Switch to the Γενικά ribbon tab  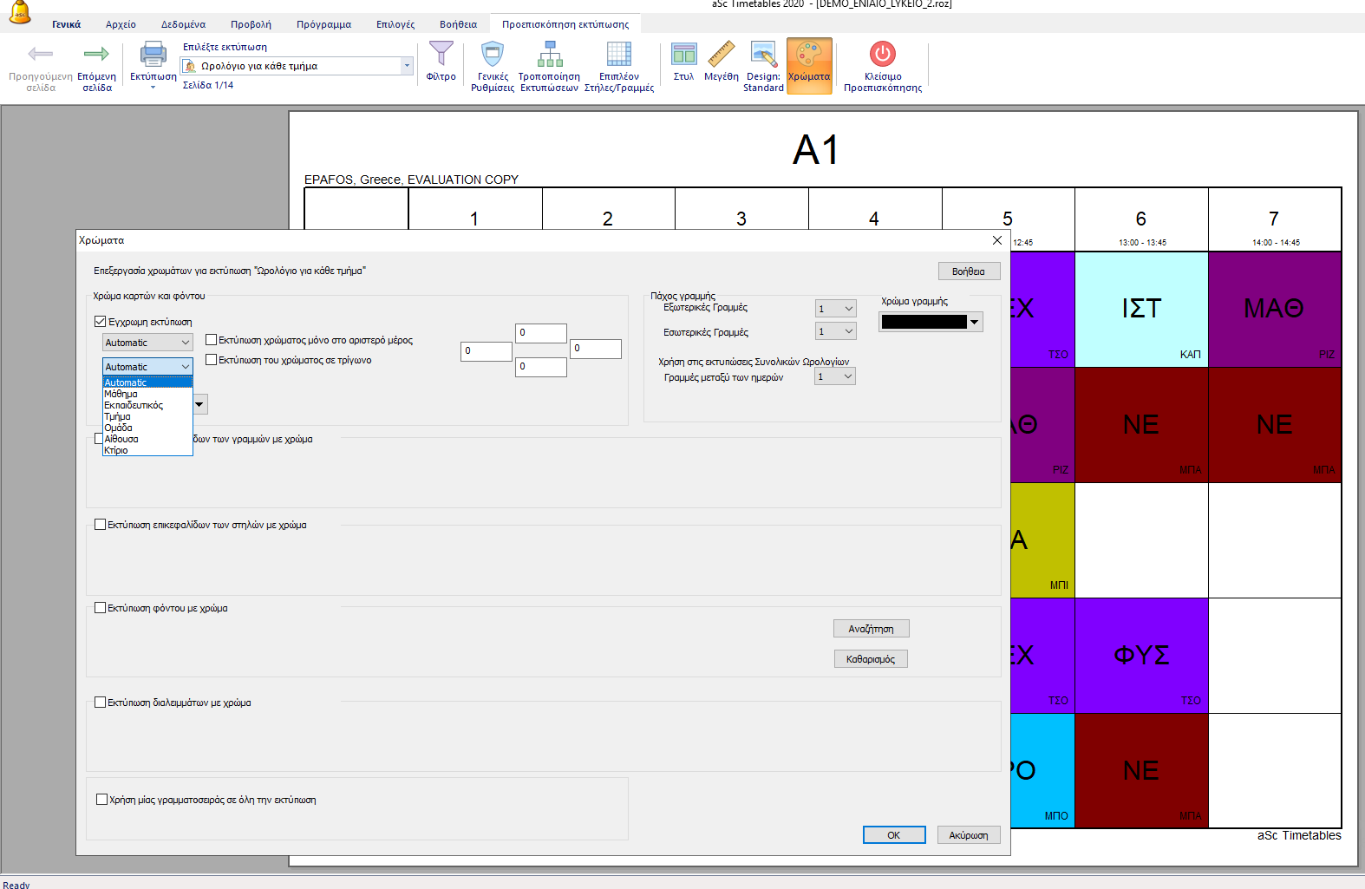point(66,24)
